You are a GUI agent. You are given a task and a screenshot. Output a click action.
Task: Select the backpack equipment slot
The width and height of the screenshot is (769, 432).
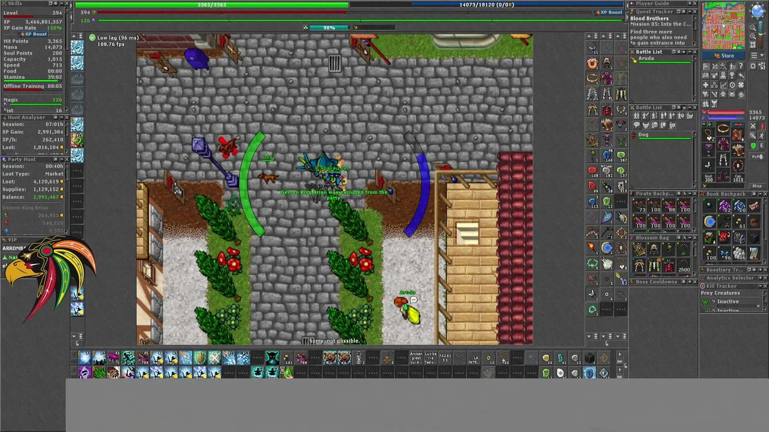(x=738, y=134)
